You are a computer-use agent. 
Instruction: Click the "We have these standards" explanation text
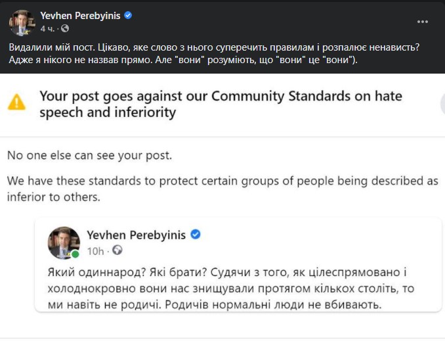(222, 188)
